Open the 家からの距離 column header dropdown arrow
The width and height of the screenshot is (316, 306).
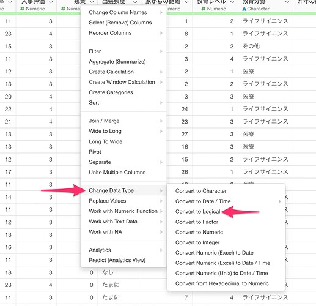pyautogui.click(x=186, y=2)
